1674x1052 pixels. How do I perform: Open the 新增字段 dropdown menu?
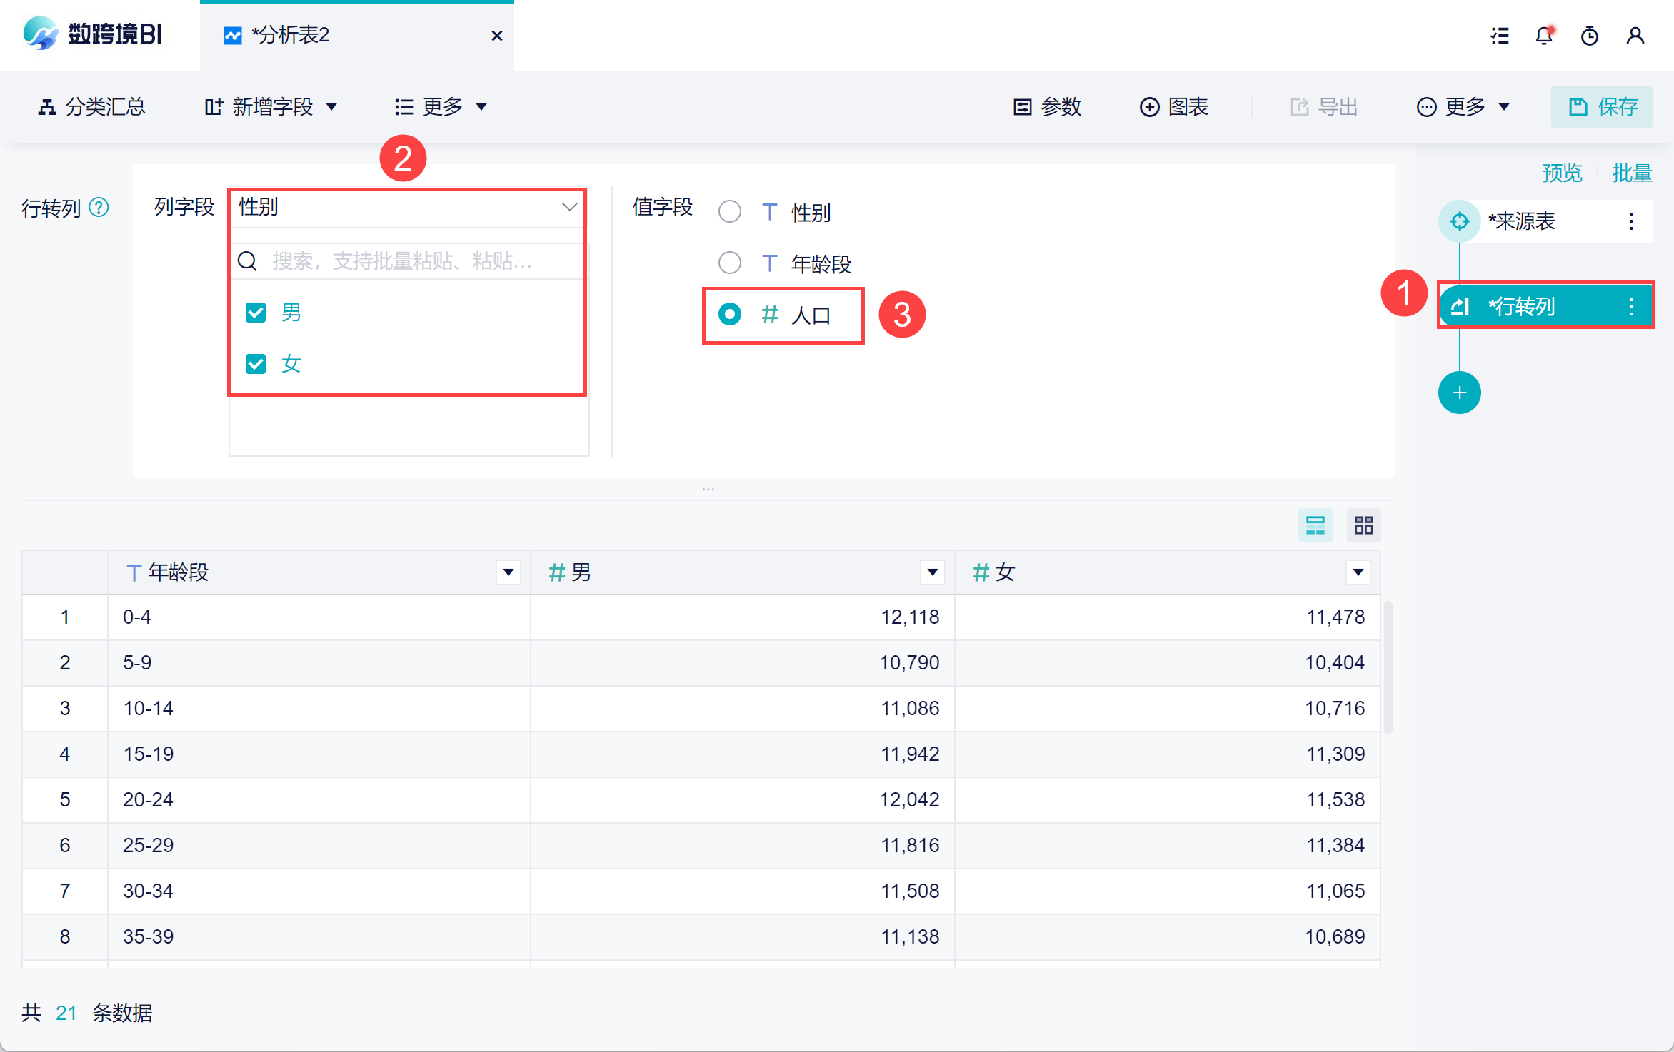point(271,107)
